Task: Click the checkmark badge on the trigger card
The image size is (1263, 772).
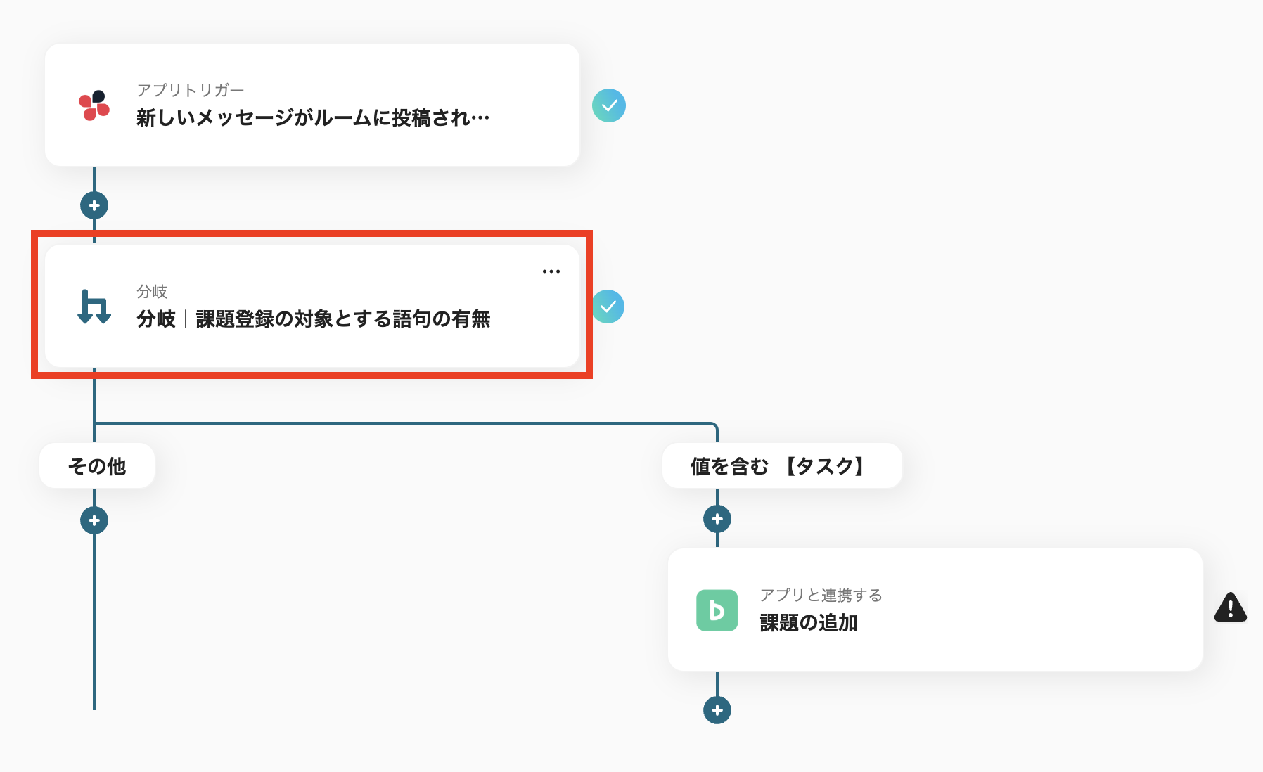Action: (609, 105)
